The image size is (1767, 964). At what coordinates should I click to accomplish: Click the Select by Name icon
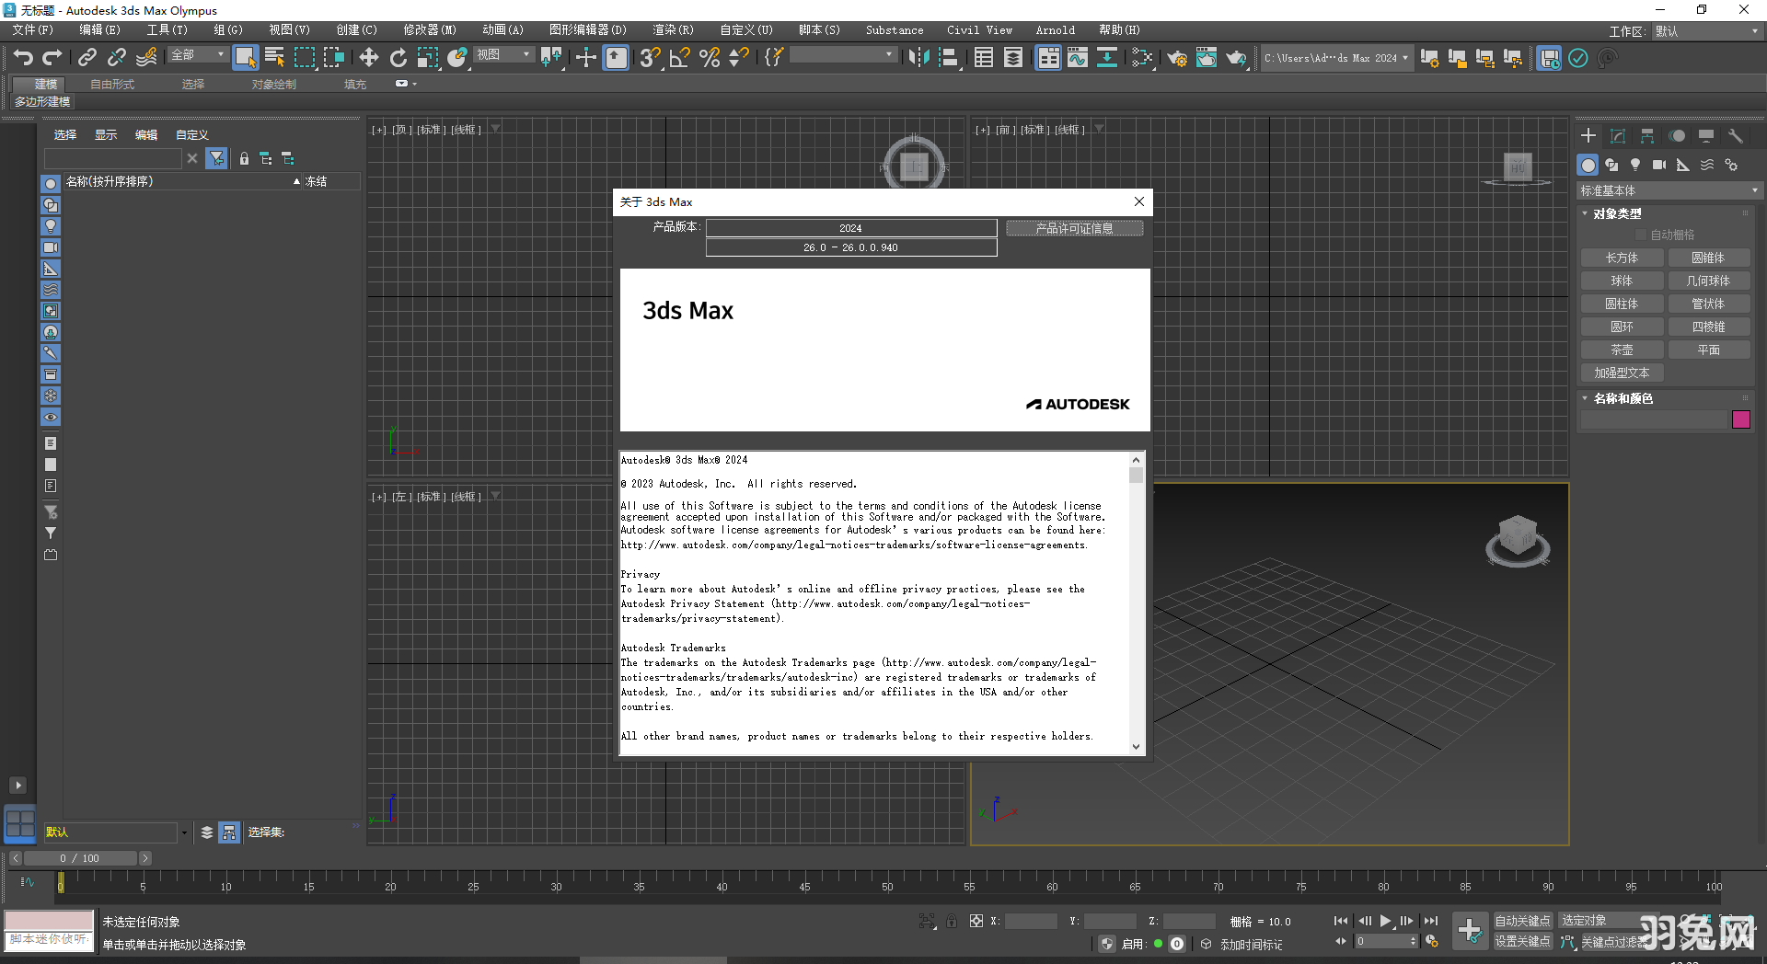point(274,57)
